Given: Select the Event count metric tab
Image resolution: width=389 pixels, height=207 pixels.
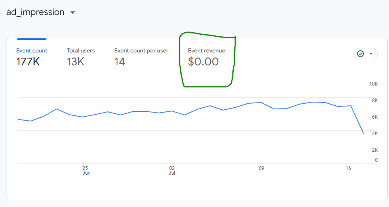Looking at the screenshot, I should pyautogui.click(x=31, y=50).
